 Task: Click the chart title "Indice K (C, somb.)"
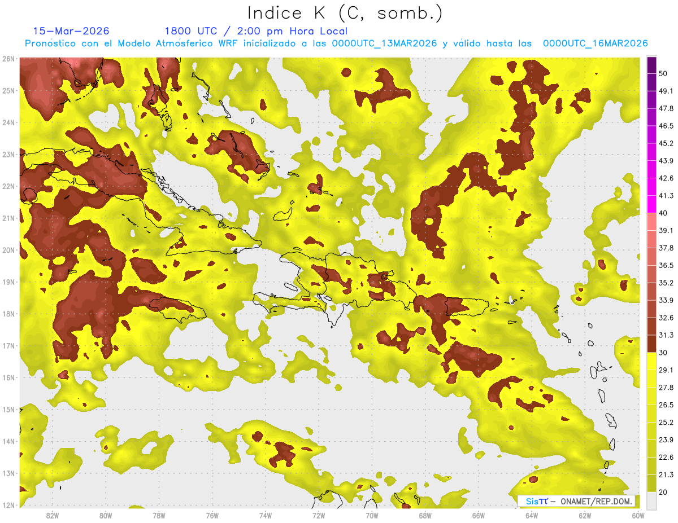[x=345, y=13]
